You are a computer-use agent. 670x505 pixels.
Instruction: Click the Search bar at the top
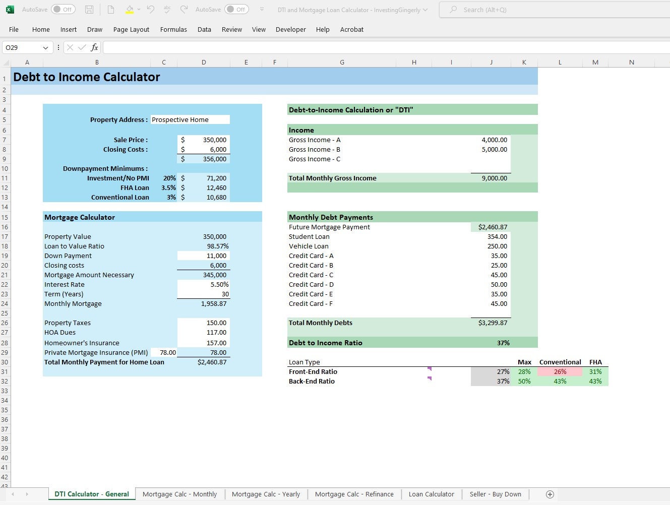click(555, 10)
